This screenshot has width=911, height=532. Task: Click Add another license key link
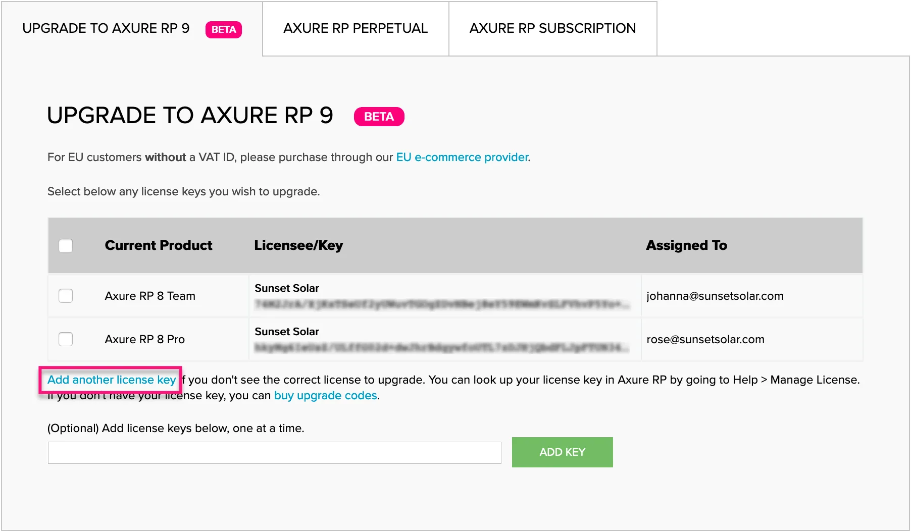[112, 380]
